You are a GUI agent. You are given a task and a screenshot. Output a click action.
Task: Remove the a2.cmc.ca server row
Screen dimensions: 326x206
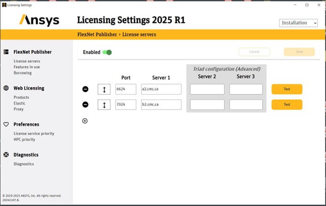pyautogui.click(x=85, y=89)
